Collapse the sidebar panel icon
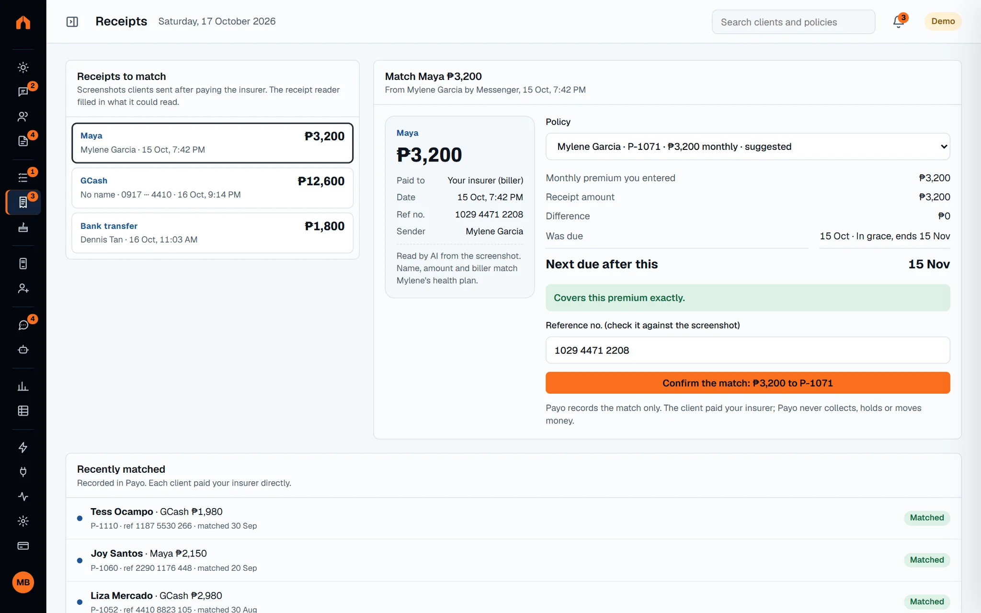Screen dimensions: 981x613 click(x=72, y=22)
